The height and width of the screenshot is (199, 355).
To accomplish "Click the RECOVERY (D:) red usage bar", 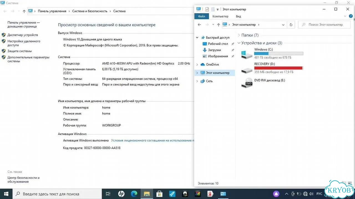I will click(x=279, y=68).
